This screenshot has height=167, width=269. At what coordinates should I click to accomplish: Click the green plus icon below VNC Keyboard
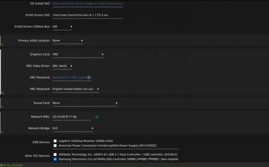(x=2, y=93)
